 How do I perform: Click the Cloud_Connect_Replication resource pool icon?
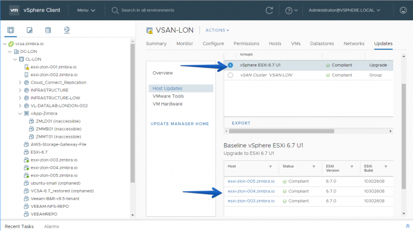[26, 83]
